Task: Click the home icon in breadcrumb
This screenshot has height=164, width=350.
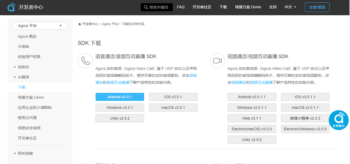Action: pyautogui.click(x=80, y=24)
